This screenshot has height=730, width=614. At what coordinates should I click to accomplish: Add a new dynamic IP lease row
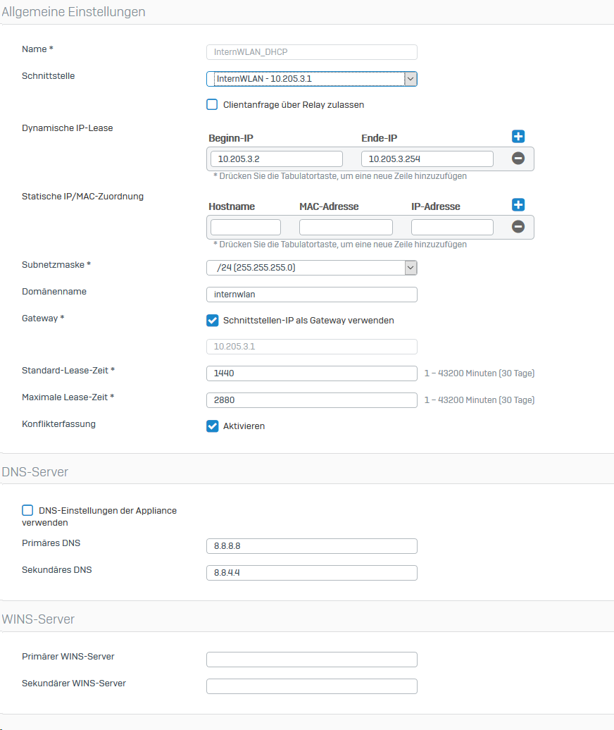click(x=518, y=137)
